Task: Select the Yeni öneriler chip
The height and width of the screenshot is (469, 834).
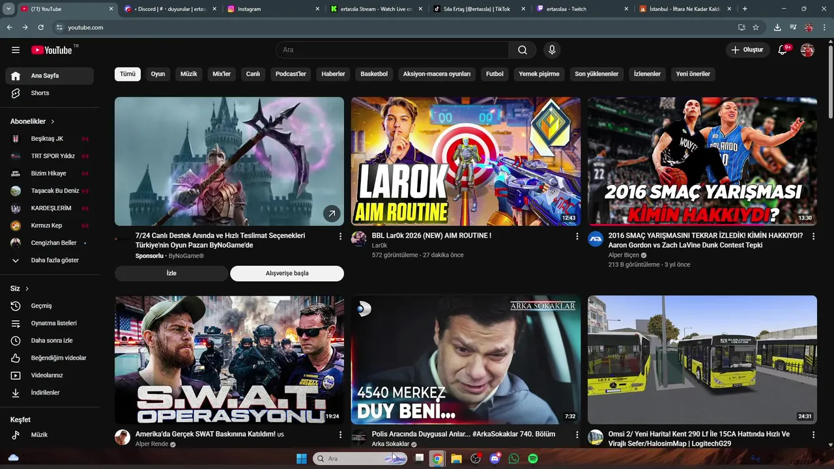Action: coord(693,74)
